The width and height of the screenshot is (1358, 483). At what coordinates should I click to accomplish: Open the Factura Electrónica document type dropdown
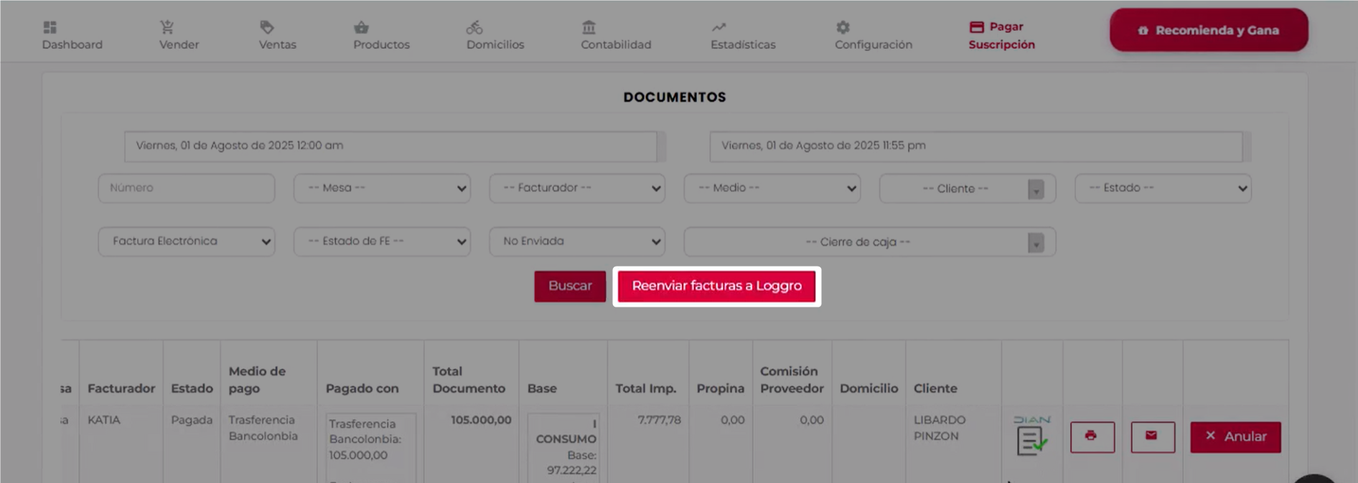tap(187, 241)
